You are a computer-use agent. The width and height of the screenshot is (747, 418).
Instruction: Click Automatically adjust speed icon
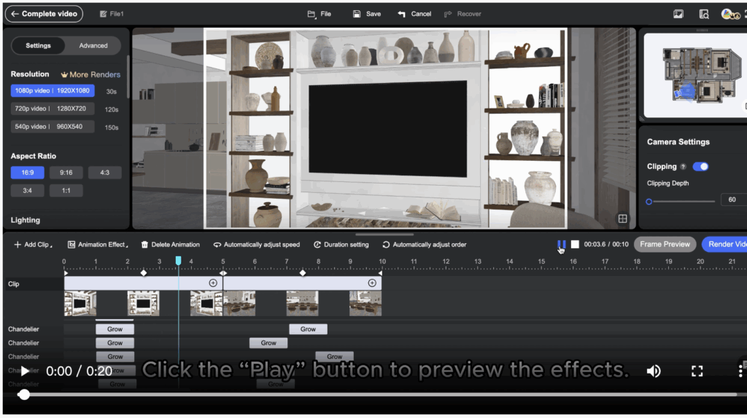click(x=217, y=245)
